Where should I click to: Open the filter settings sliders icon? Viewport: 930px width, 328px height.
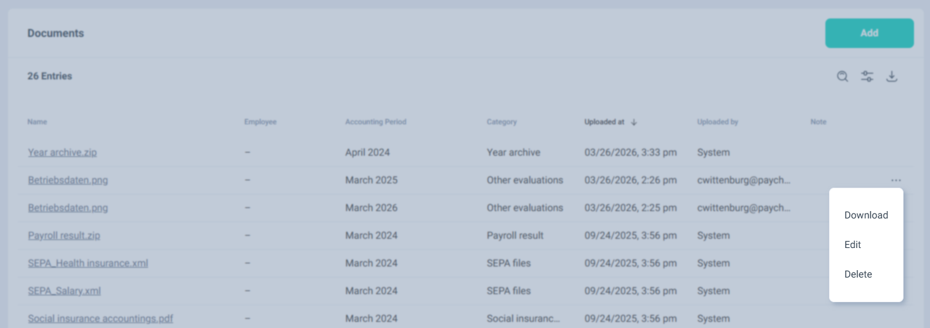click(867, 76)
